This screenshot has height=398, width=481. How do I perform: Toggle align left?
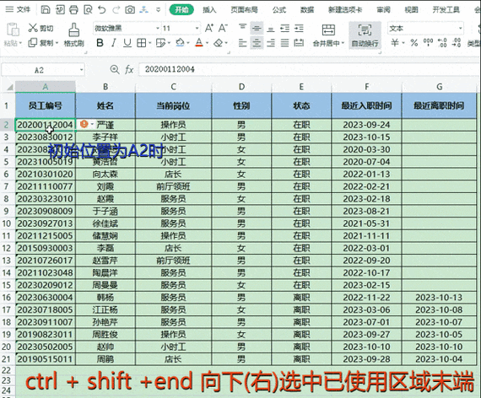click(x=243, y=43)
